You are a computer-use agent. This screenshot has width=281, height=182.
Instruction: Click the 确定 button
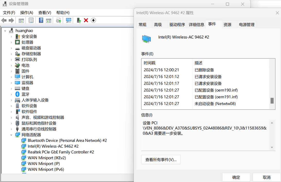(236, 177)
